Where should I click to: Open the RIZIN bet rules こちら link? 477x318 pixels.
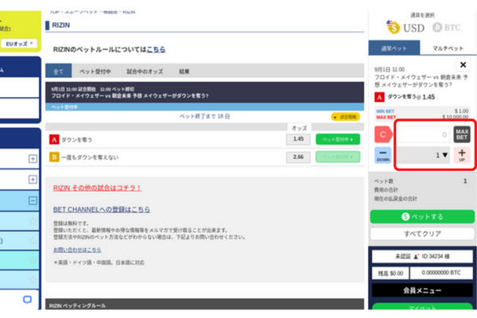pos(156,49)
